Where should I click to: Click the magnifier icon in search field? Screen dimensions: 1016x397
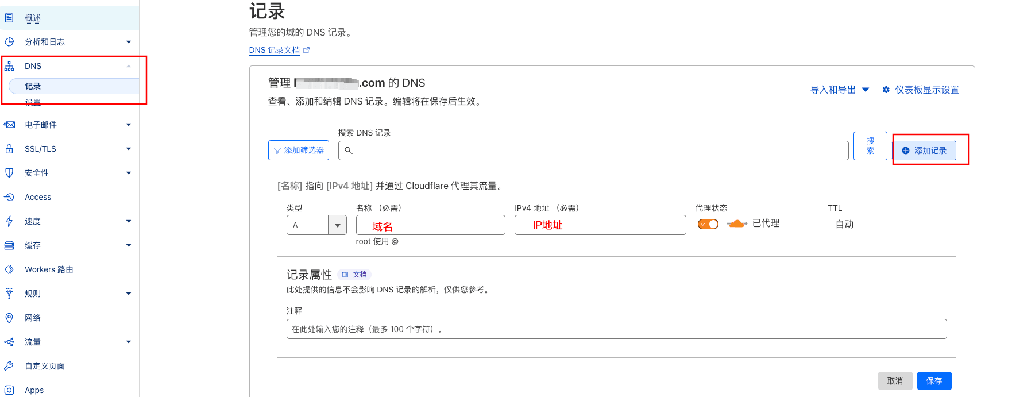(x=348, y=151)
